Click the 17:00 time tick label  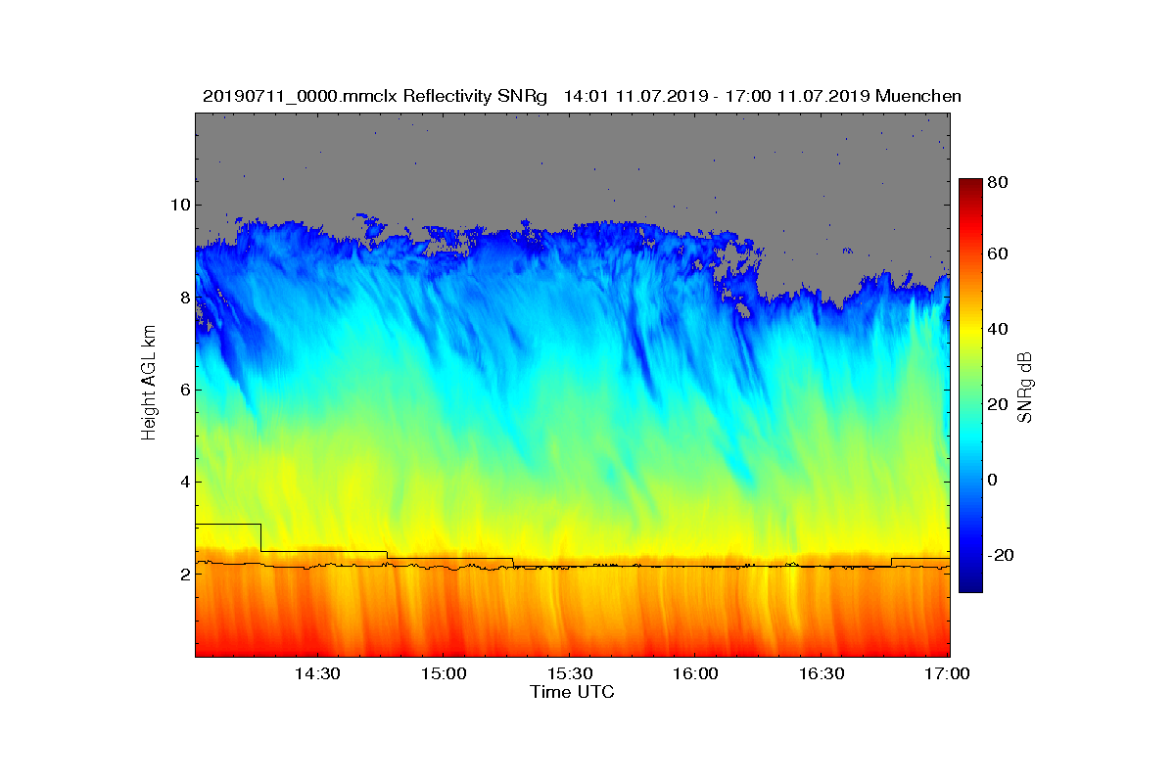(947, 674)
